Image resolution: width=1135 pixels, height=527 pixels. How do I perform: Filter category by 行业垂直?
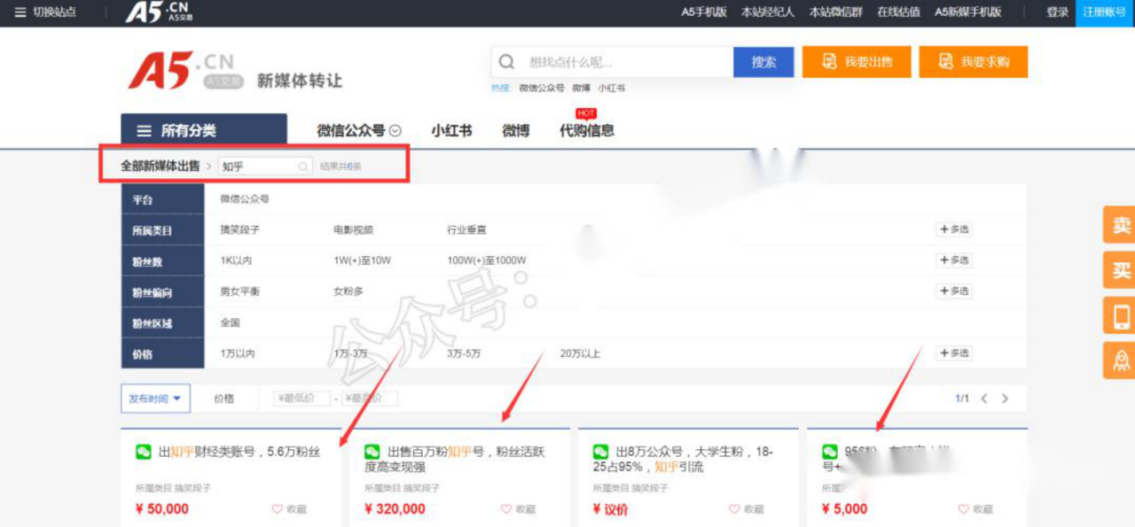pyautogui.click(x=466, y=230)
